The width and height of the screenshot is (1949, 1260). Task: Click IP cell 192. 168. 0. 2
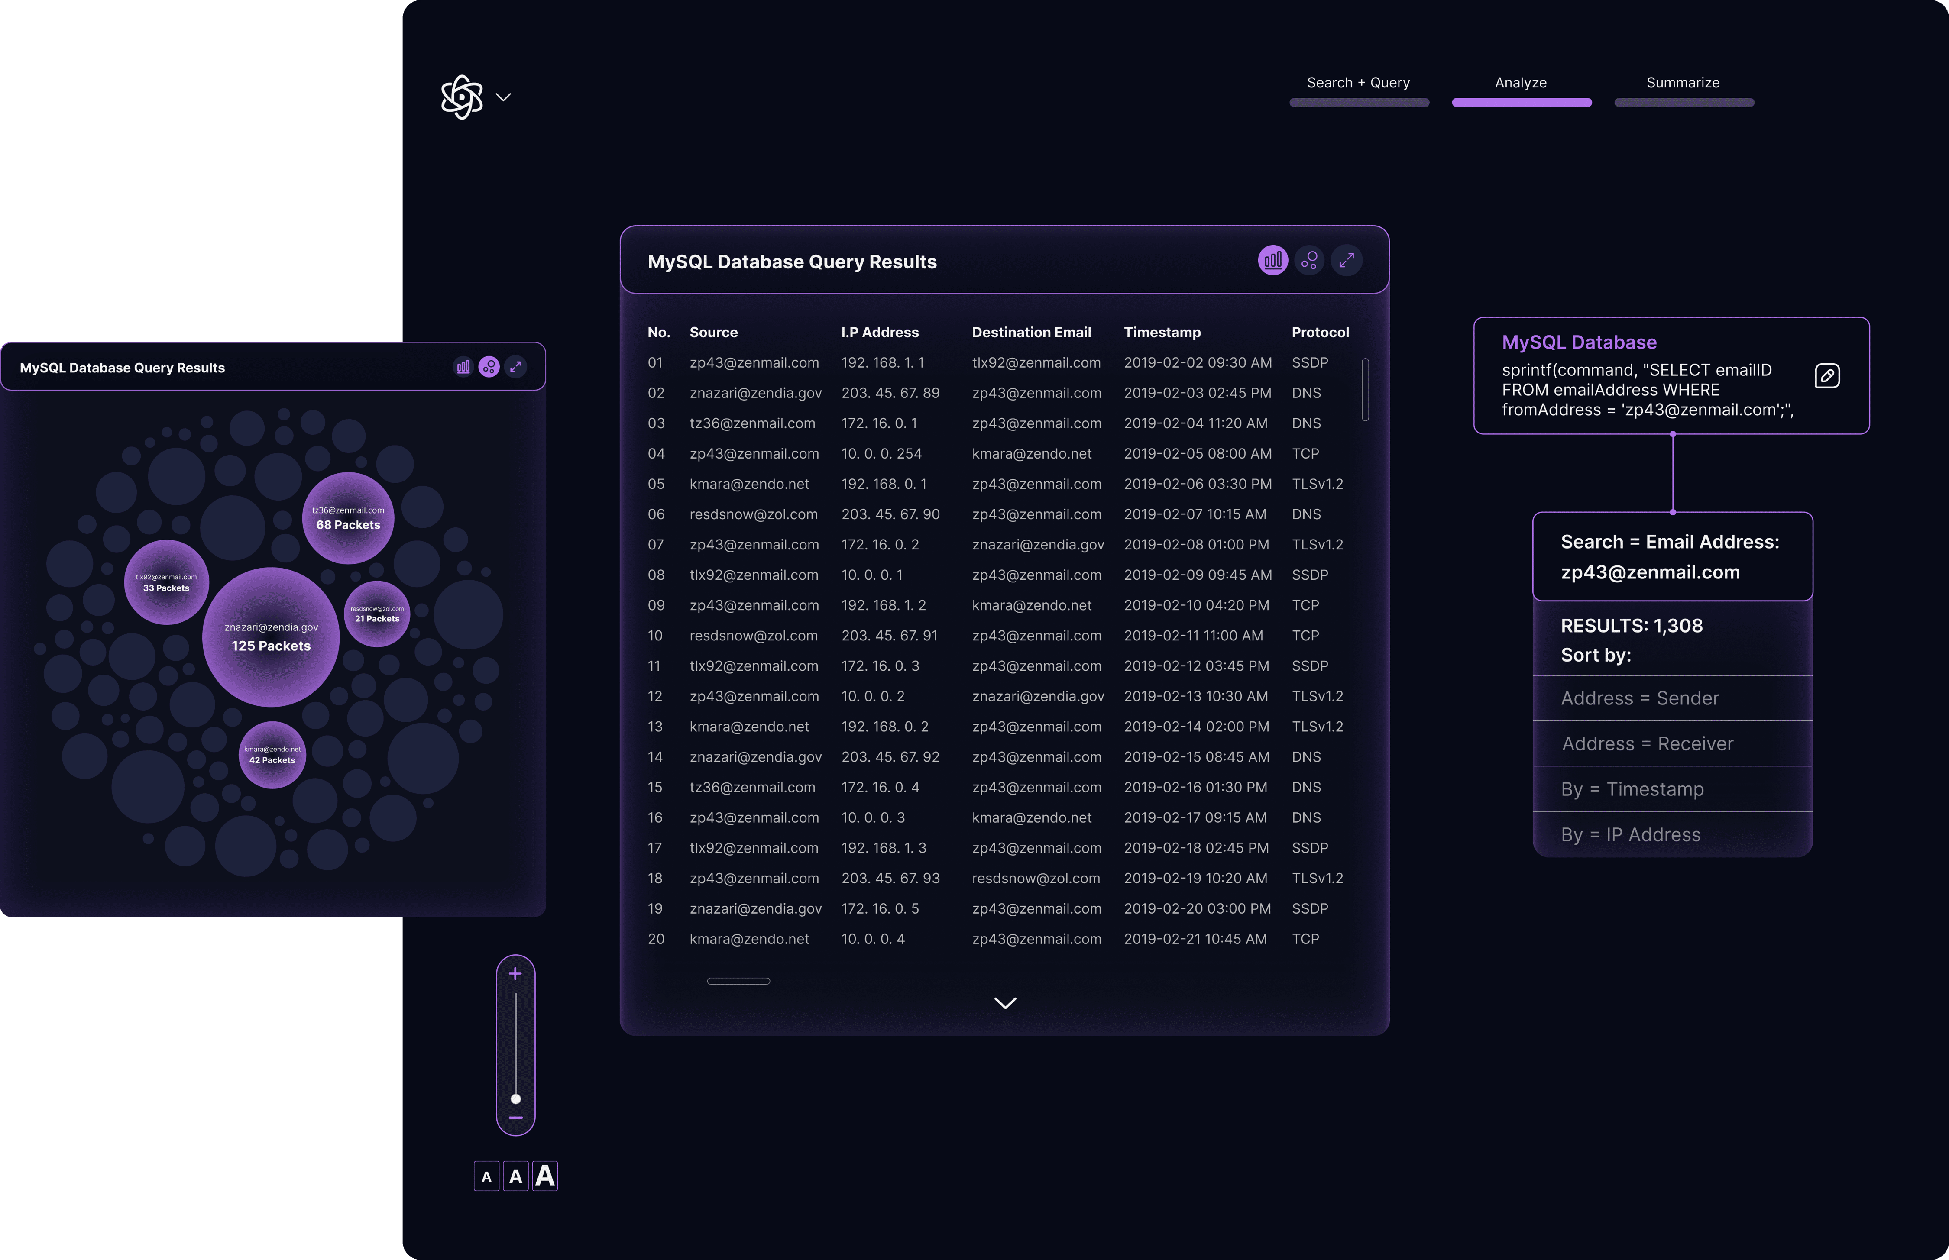[884, 726]
